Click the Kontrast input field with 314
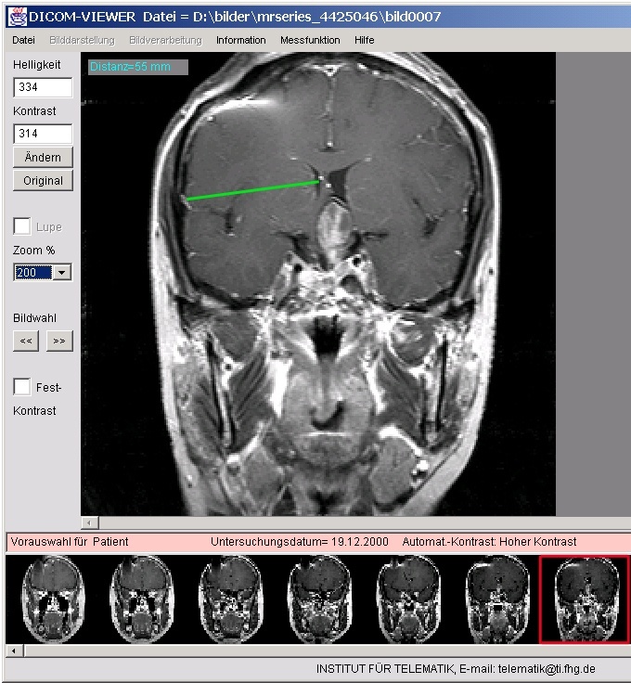 tap(43, 134)
